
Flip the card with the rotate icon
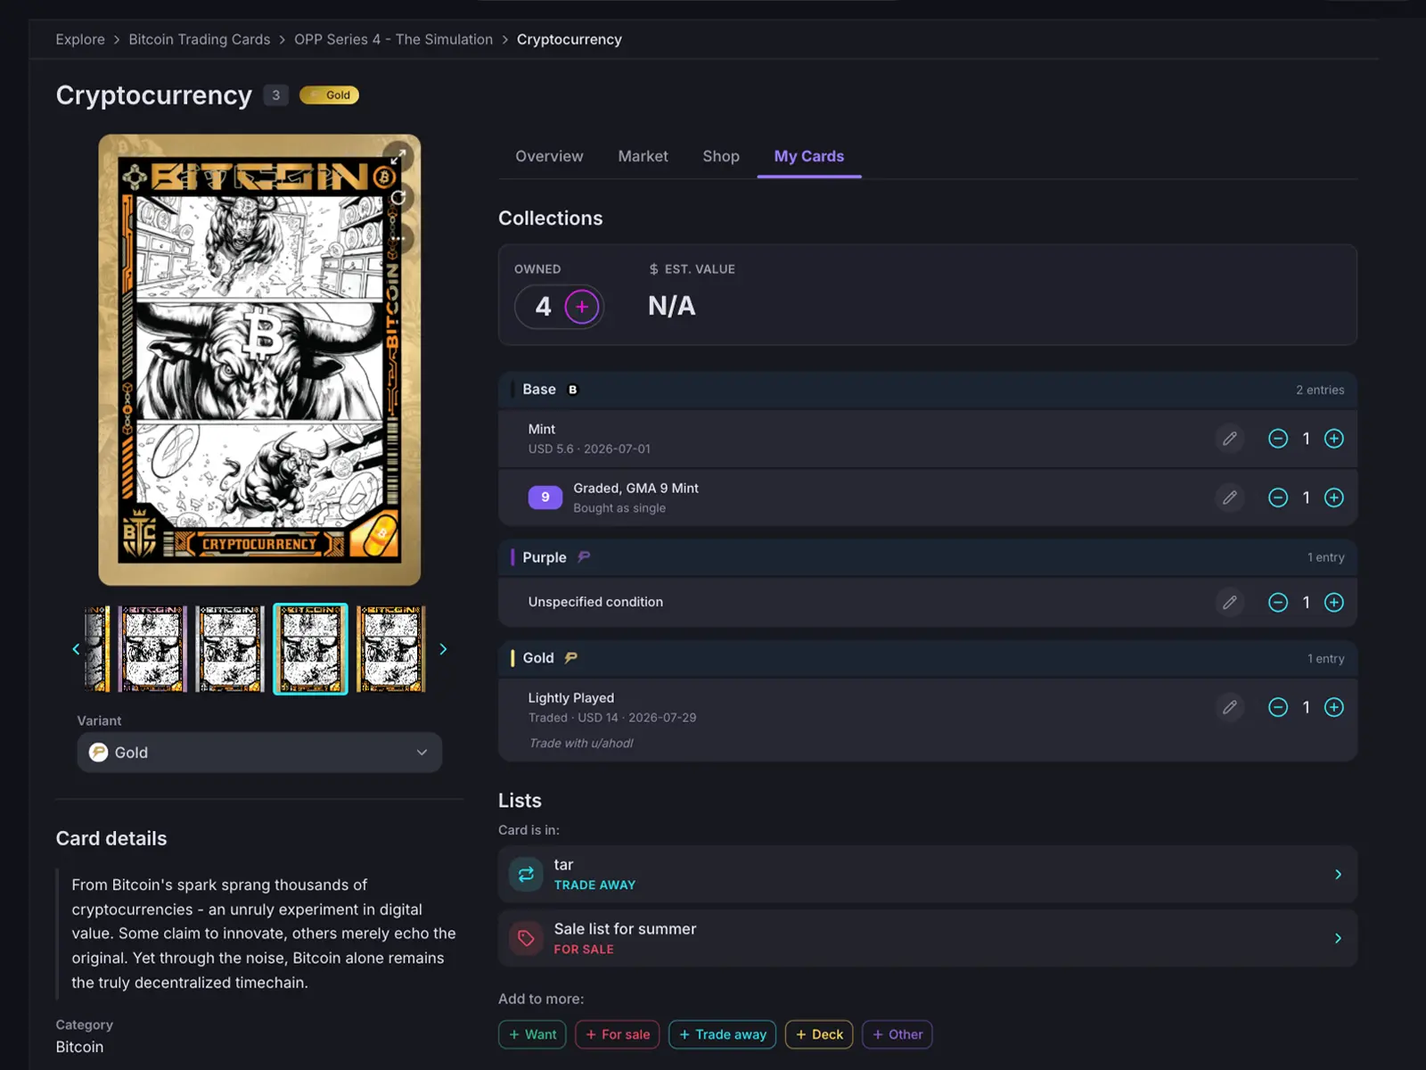pos(398,197)
